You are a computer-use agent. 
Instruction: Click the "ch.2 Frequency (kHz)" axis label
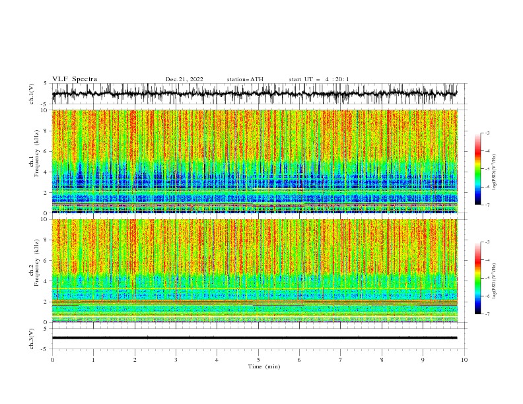pyautogui.click(x=34, y=262)
